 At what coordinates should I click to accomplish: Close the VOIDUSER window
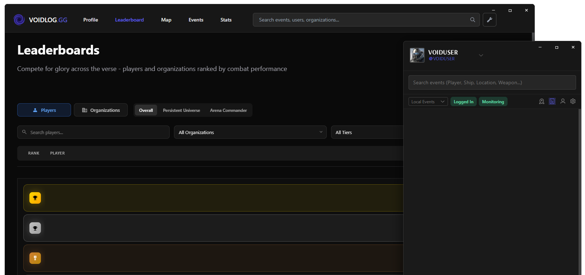click(x=573, y=47)
